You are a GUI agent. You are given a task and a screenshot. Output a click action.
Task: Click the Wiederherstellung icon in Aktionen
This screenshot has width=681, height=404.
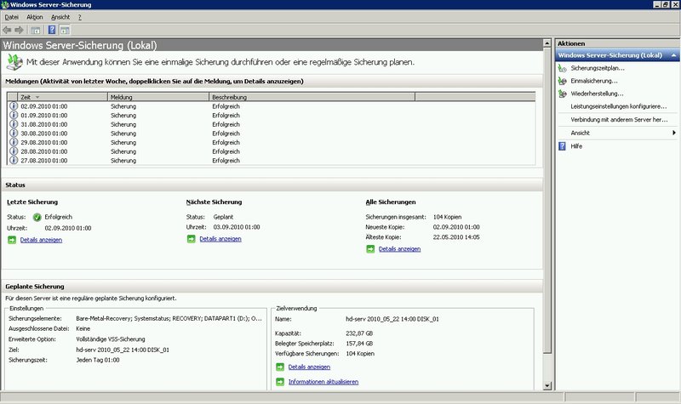click(563, 94)
